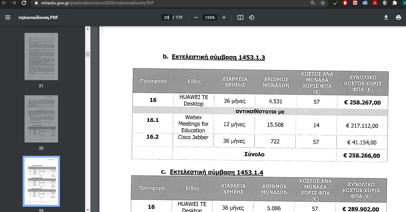Open the blue camera screenshot extension

click(365, 3)
